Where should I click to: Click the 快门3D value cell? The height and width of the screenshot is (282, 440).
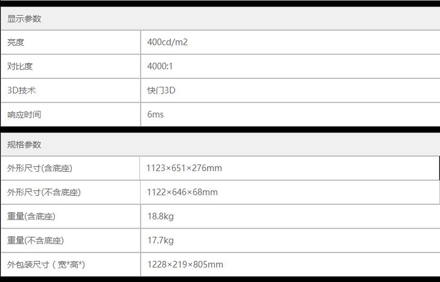pos(161,90)
